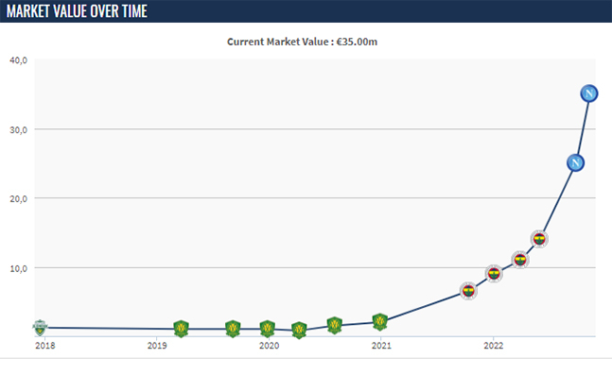612x375 pixels.
Task: Click the first Beijing Guoan badge after 2019
Action: coord(181,329)
